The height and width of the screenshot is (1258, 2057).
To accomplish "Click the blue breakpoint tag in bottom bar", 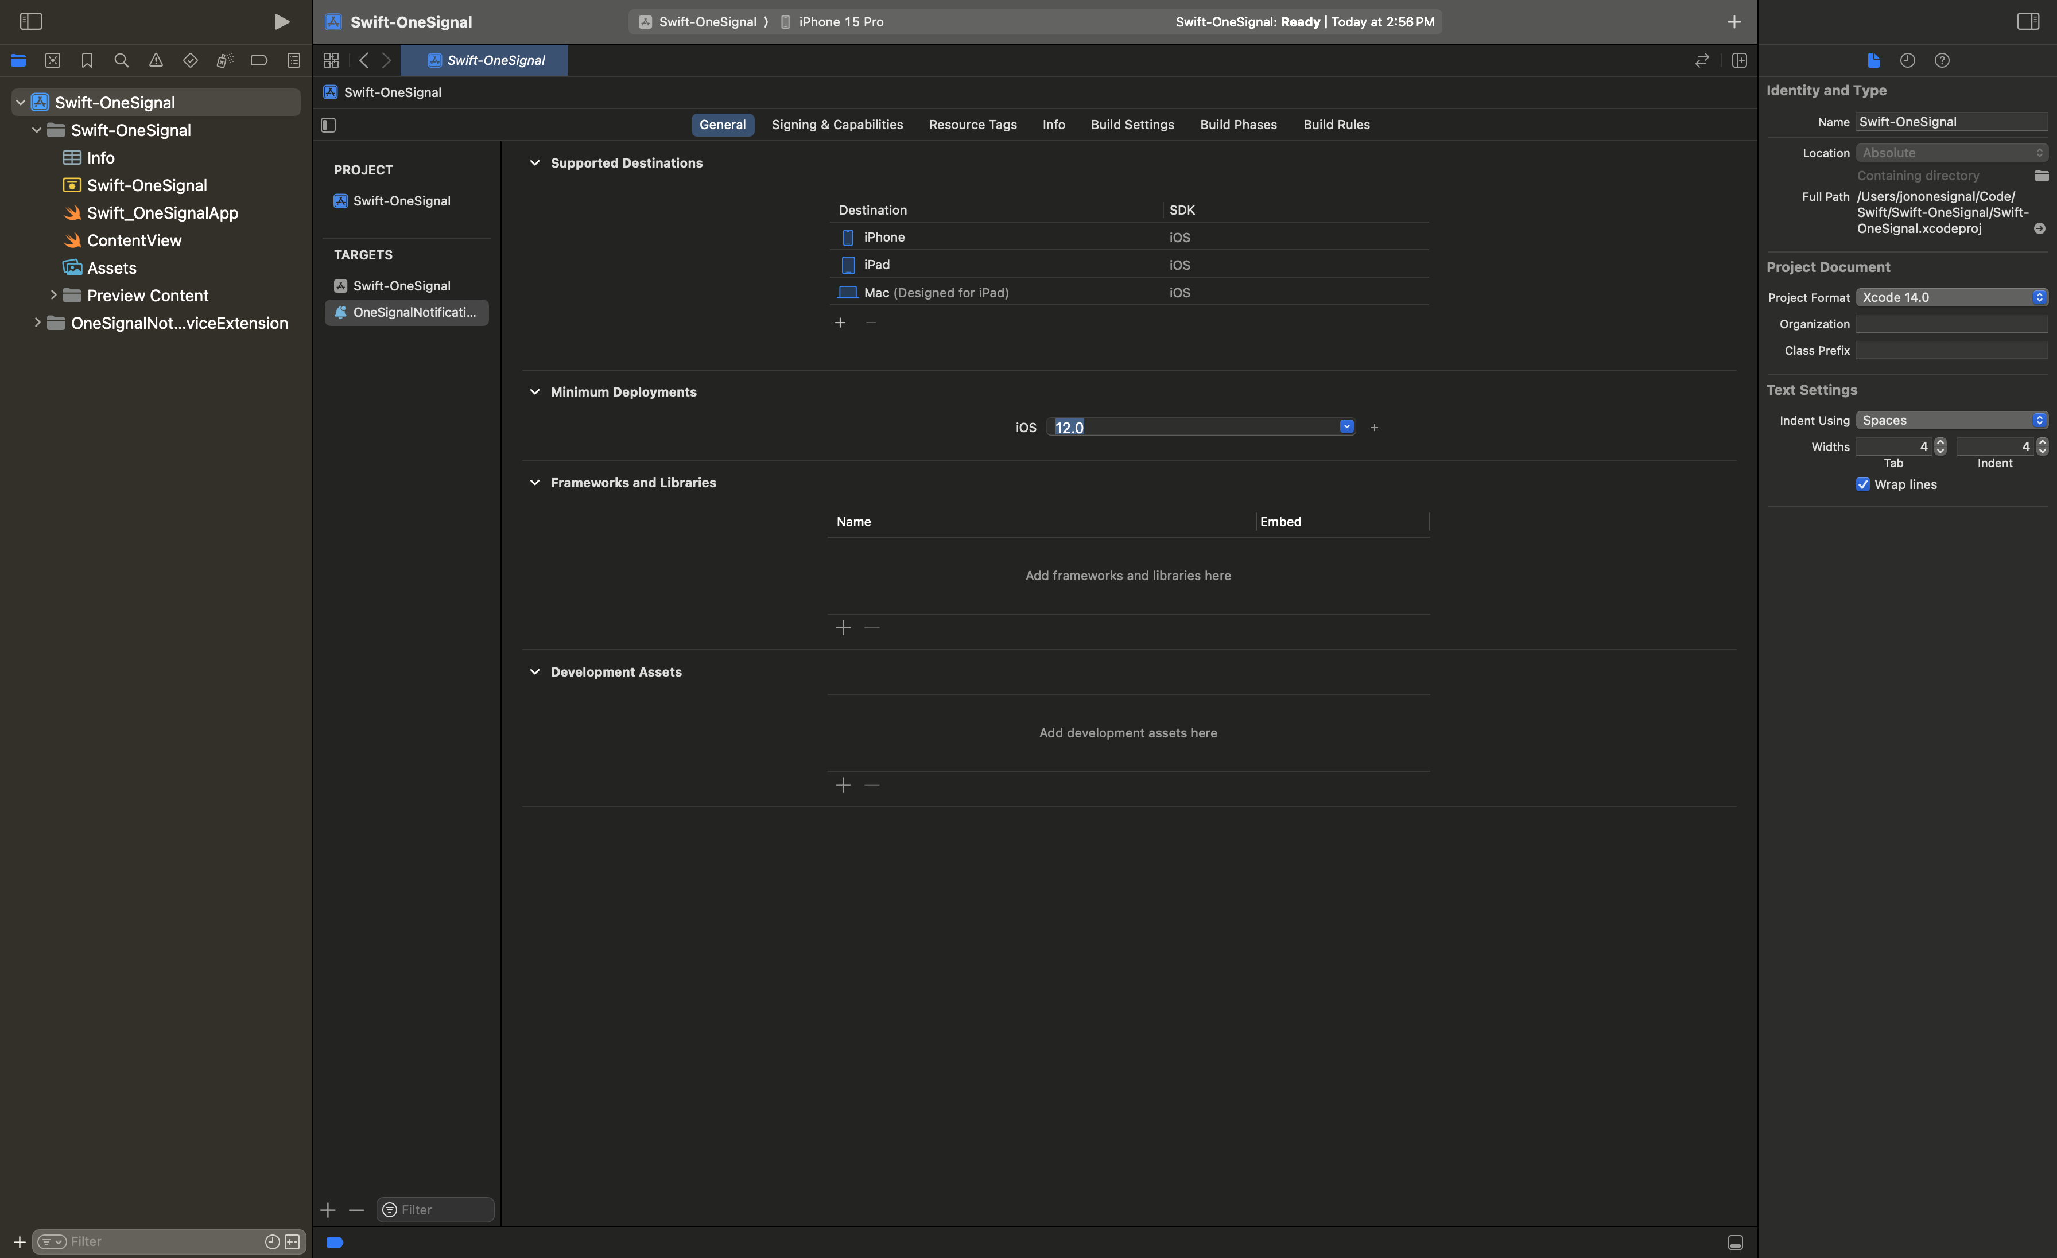I will [335, 1243].
